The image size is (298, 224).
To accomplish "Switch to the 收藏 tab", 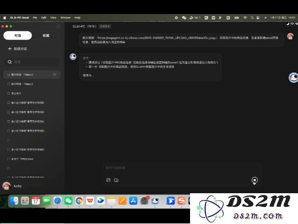I will [x=46, y=35].
